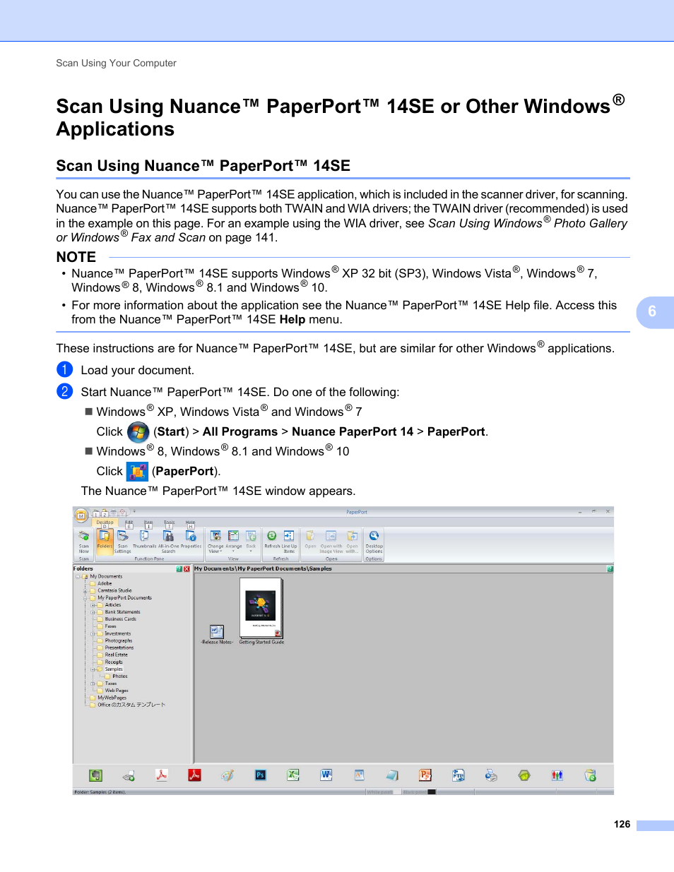Click the Excel icon in Send To bar
674x872 pixels.
tap(293, 775)
